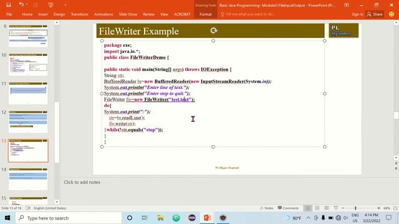Open the ACROBAT tab

(182, 14)
